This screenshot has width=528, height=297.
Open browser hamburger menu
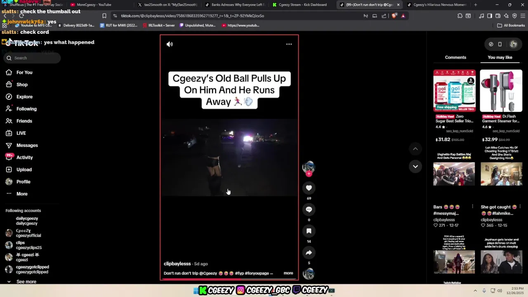click(x=522, y=16)
